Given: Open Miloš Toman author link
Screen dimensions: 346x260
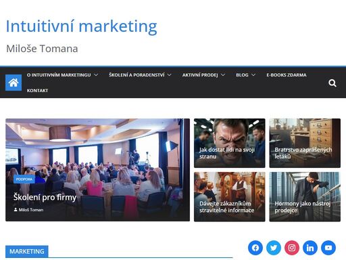Looking at the screenshot, I should click(31, 210).
